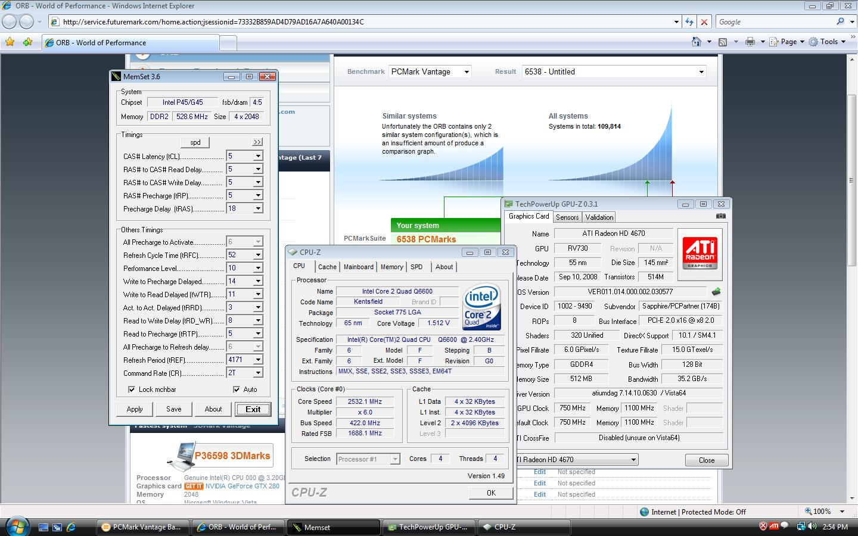Click the Windows Start orb
The width and height of the screenshot is (858, 536).
pyautogui.click(x=16, y=526)
